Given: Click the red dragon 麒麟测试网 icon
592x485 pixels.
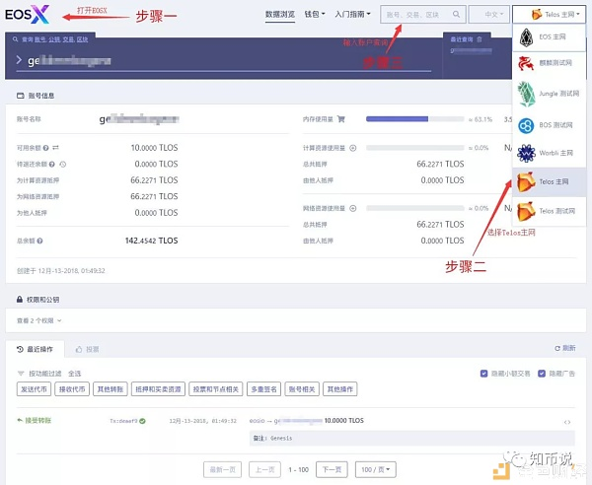Looking at the screenshot, I should tap(526, 63).
